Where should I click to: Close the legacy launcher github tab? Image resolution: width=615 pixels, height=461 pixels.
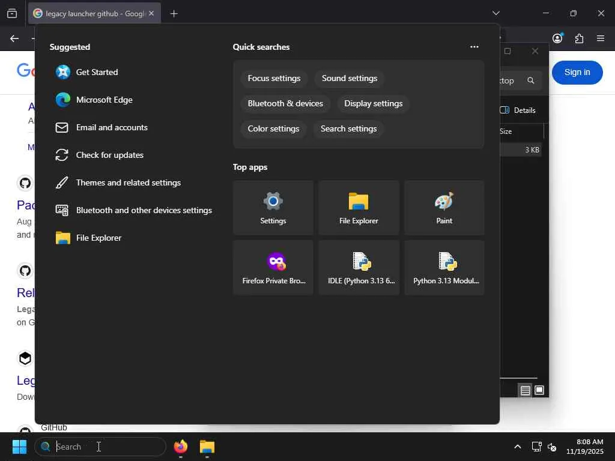tap(151, 13)
